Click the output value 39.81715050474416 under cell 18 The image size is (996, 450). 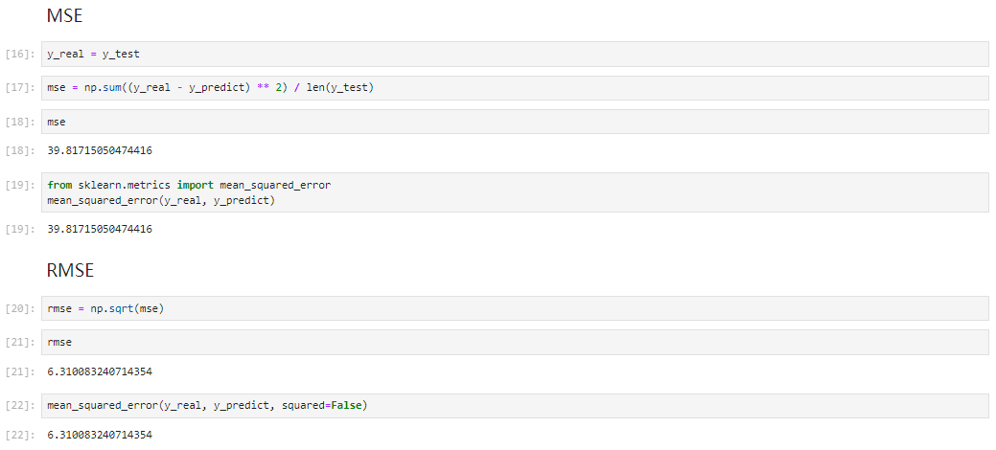click(x=100, y=151)
